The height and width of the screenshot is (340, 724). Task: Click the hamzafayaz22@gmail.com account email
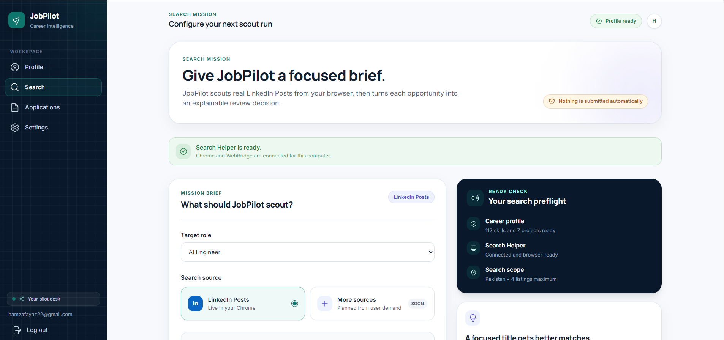pyautogui.click(x=40, y=315)
